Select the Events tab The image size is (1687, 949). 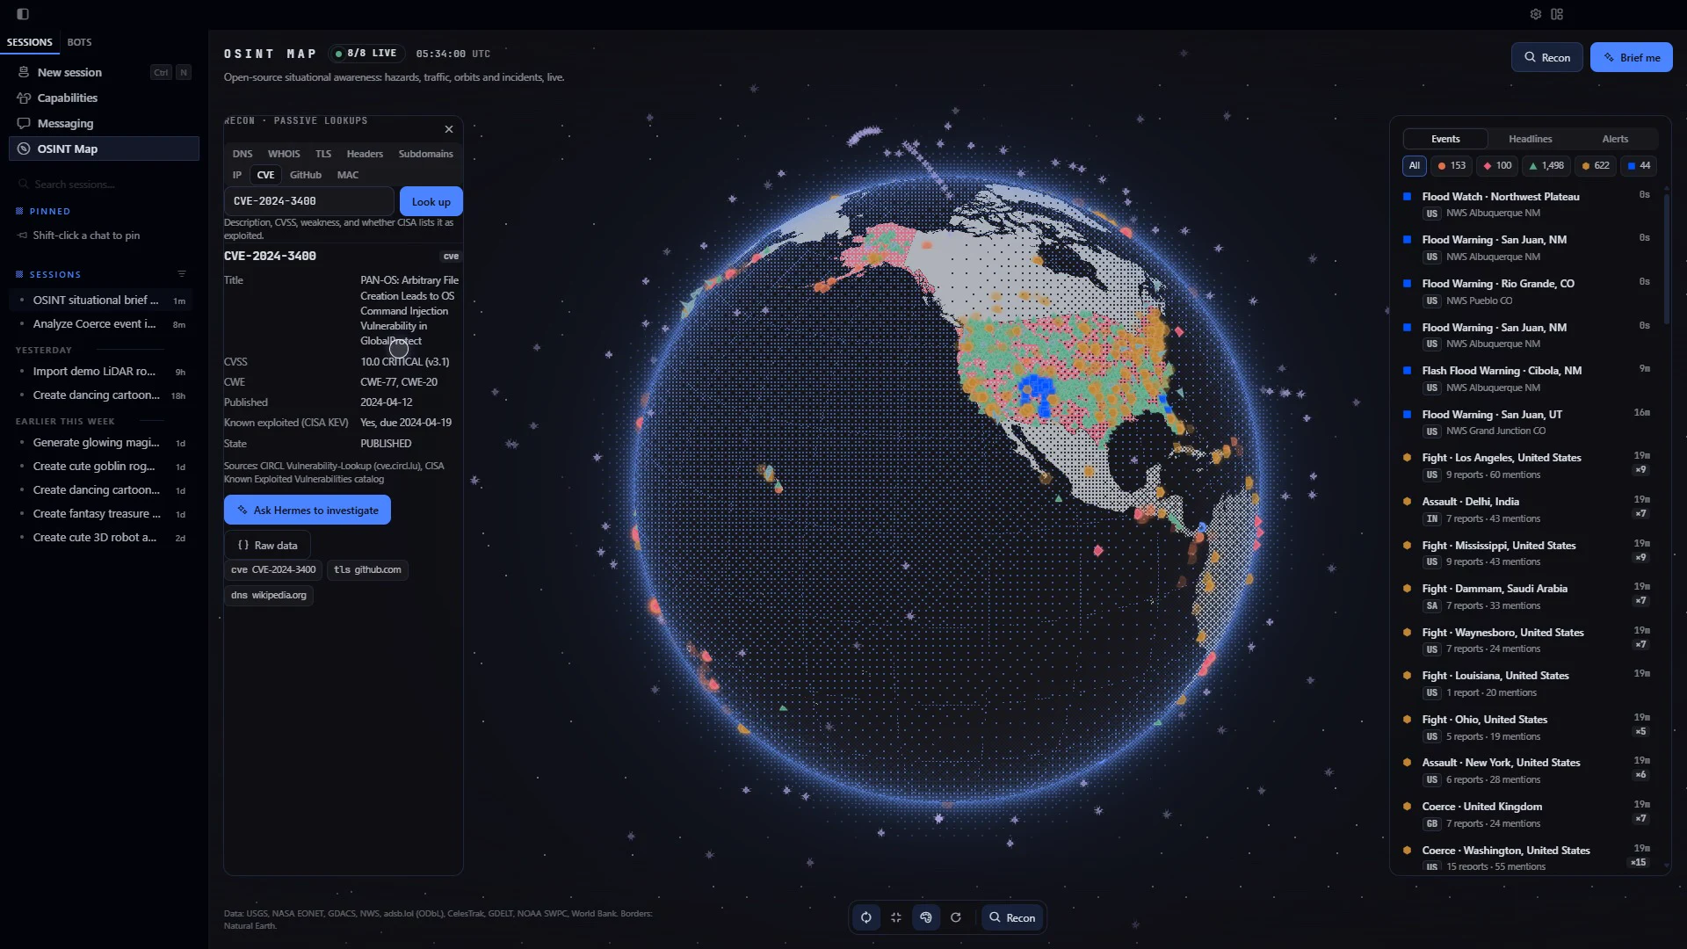[1445, 139]
